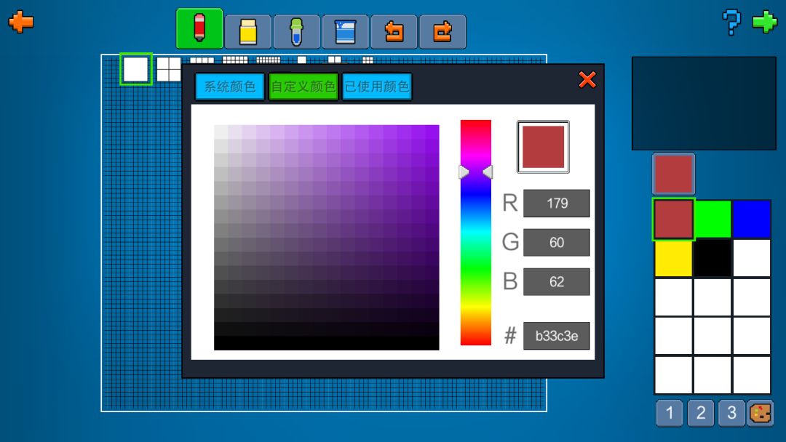Image resolution: width=786 pixels, height=442 pixels.
Task: Select the paint bucket fill tool
Action: [x=346, y=32]
